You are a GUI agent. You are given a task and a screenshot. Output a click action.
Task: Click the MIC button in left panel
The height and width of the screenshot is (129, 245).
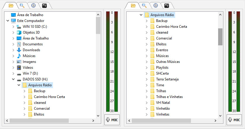point(112,120)
